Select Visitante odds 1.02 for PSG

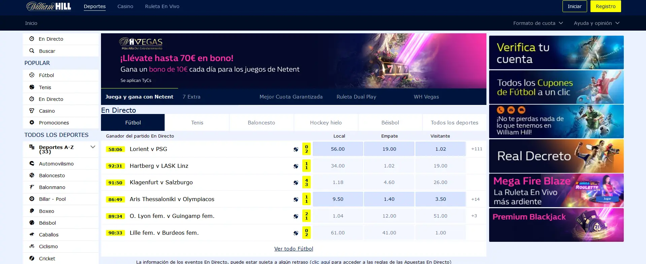440,149
